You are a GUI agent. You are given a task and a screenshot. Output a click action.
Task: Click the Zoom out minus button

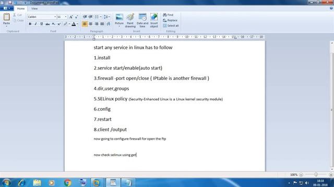tap(301, 175)
